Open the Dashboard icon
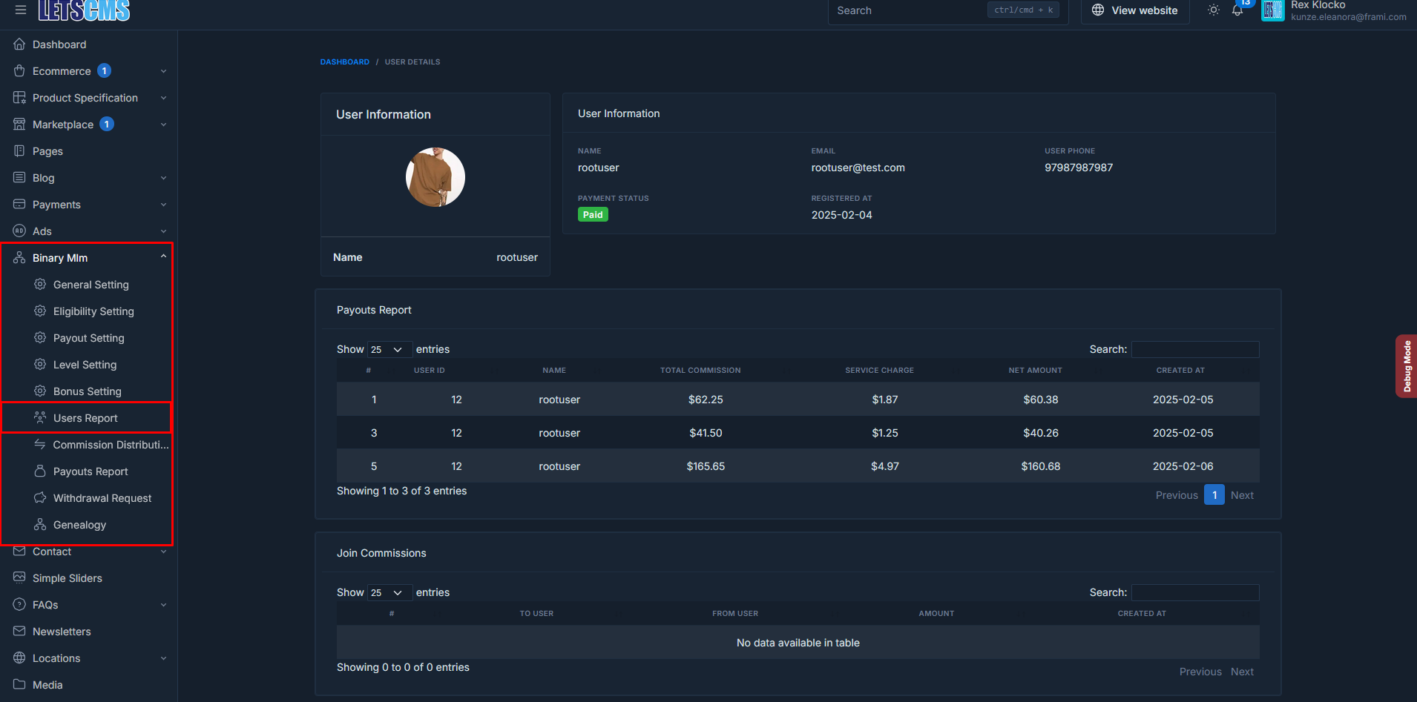 (19, 44)
